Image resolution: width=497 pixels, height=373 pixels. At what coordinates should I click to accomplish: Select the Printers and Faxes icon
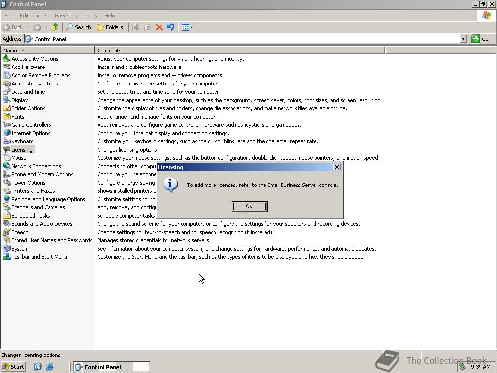point(6,190)
